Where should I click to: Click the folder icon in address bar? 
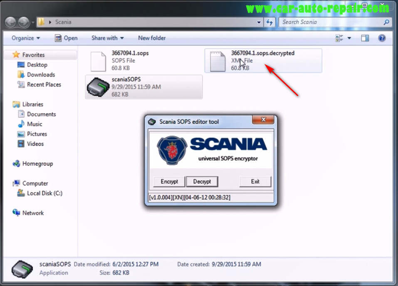[41, 22]
